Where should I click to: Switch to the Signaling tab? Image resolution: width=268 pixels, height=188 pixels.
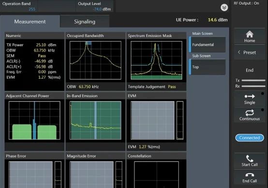tap(85, 22)
